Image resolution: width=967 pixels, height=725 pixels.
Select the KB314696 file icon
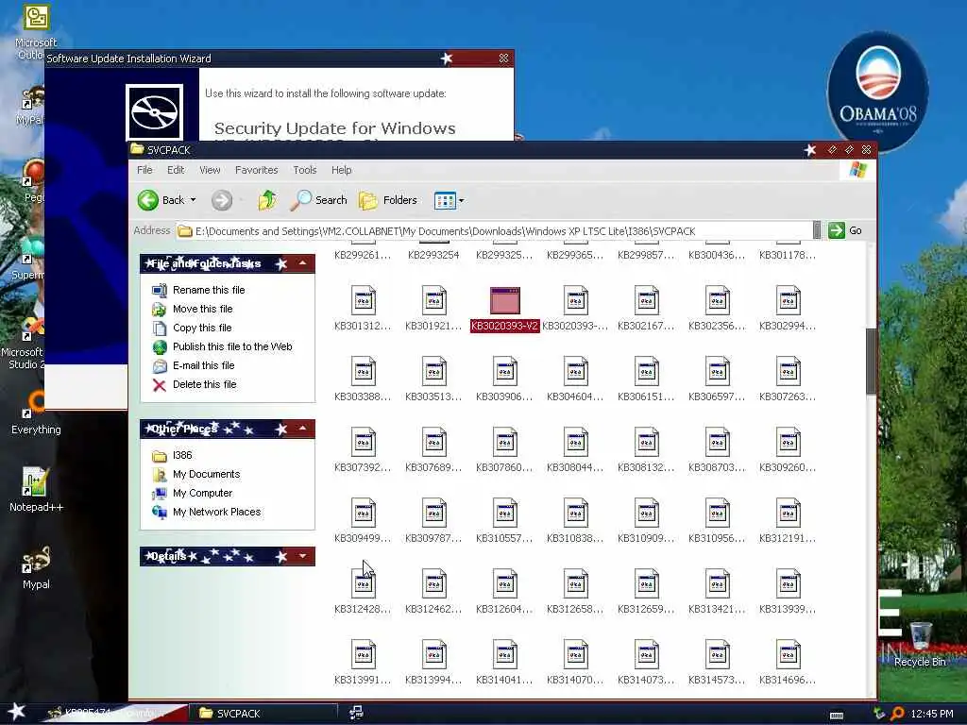pos(789,655)
